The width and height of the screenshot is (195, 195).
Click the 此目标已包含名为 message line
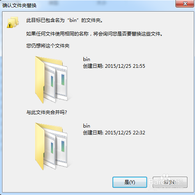pos(65,20)
